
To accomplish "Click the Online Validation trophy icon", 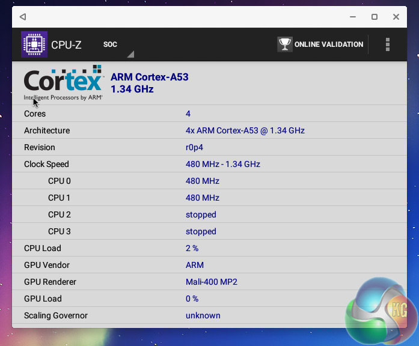I will (284, 44).
